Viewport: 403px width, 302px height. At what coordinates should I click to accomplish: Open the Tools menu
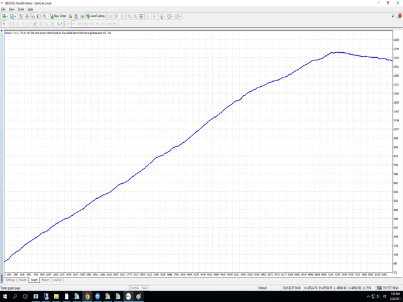[x=20, y=9]
